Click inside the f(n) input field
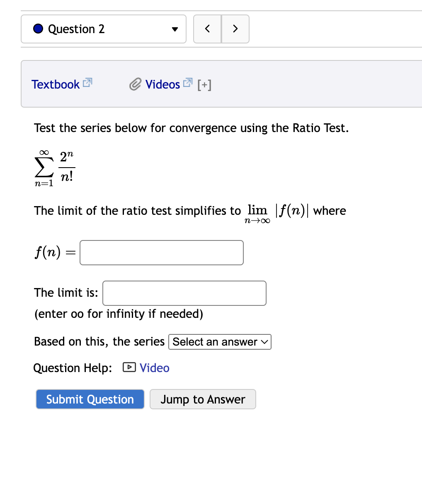Image resolution: width=422 pixels, height=490 pixels. [161, 252]
